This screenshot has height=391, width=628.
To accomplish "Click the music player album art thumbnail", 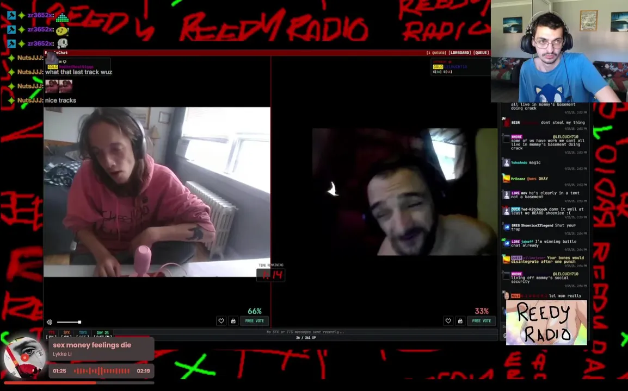I will pyautogui.click(x=24, y=358).
